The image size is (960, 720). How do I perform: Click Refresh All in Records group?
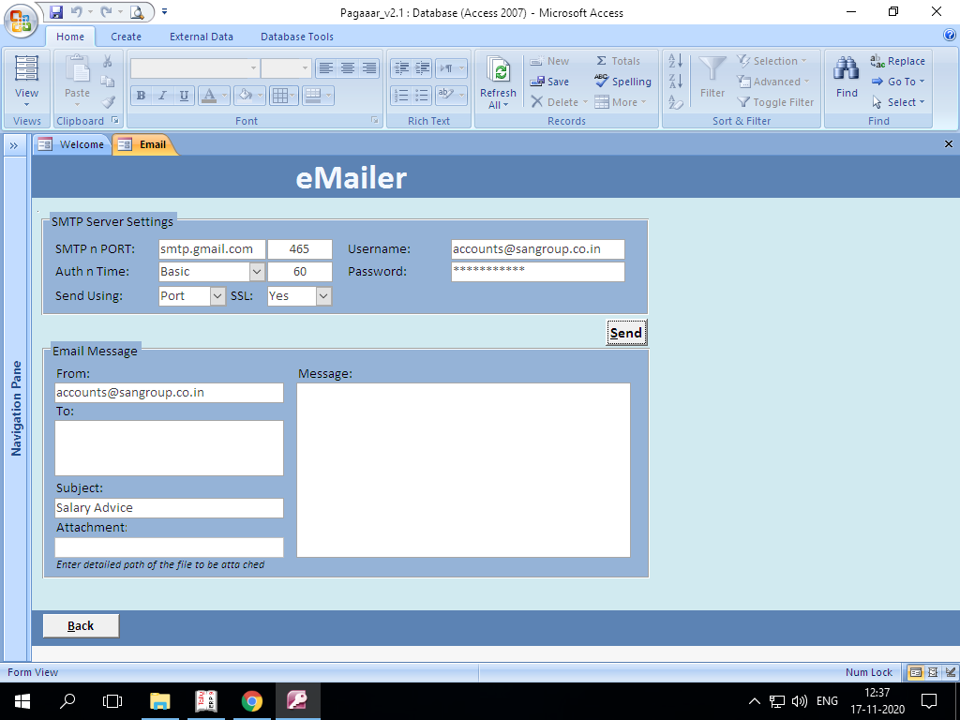(x=499, y=82)
